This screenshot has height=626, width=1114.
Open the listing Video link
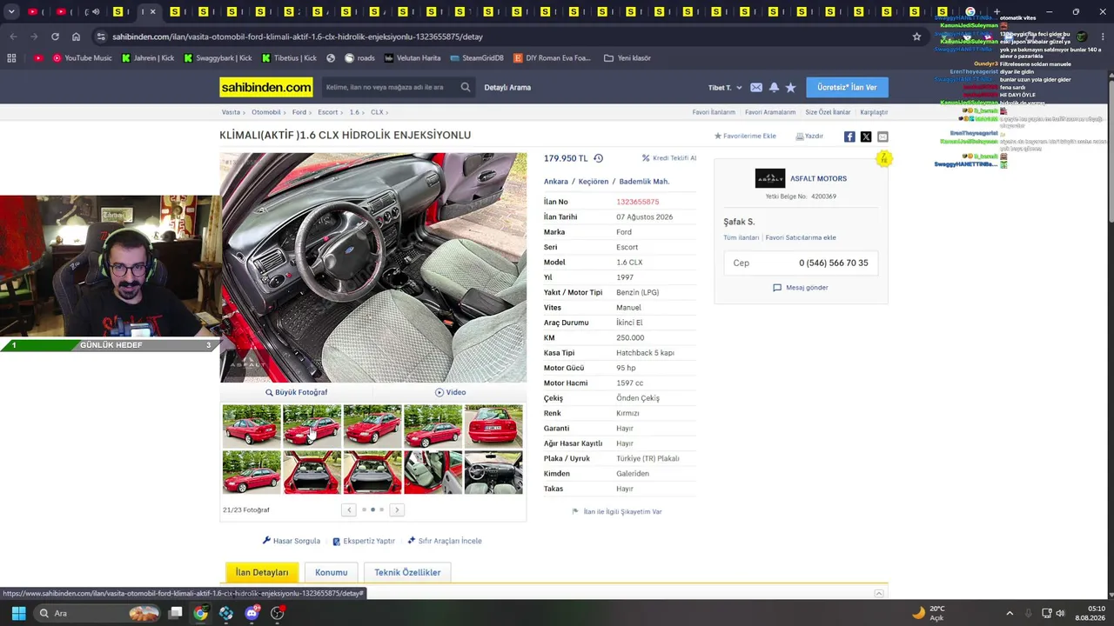450,392
